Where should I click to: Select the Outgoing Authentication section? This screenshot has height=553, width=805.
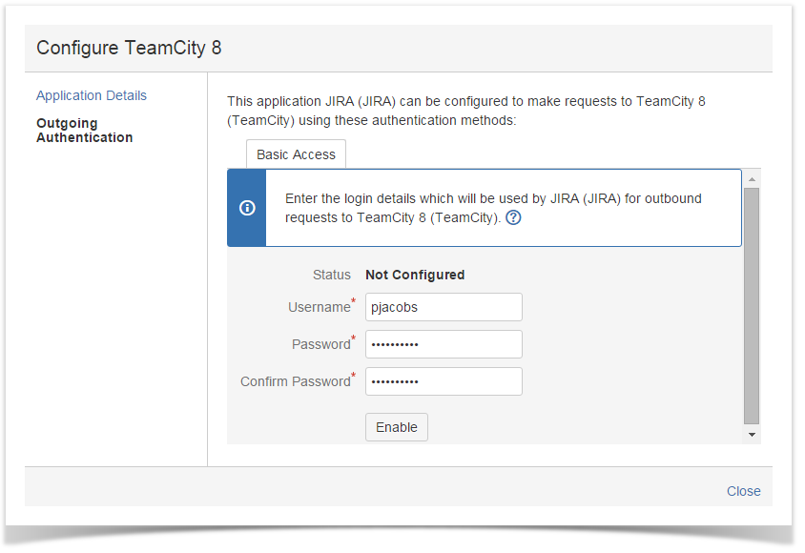pos(84,131)
